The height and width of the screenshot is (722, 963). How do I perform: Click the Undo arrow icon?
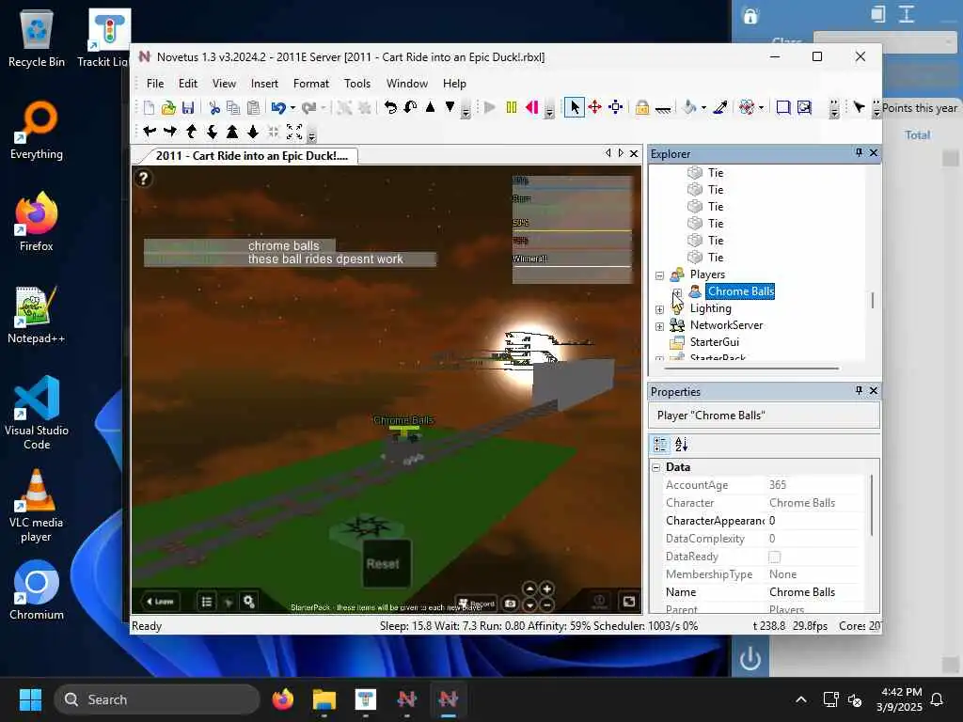278,108
